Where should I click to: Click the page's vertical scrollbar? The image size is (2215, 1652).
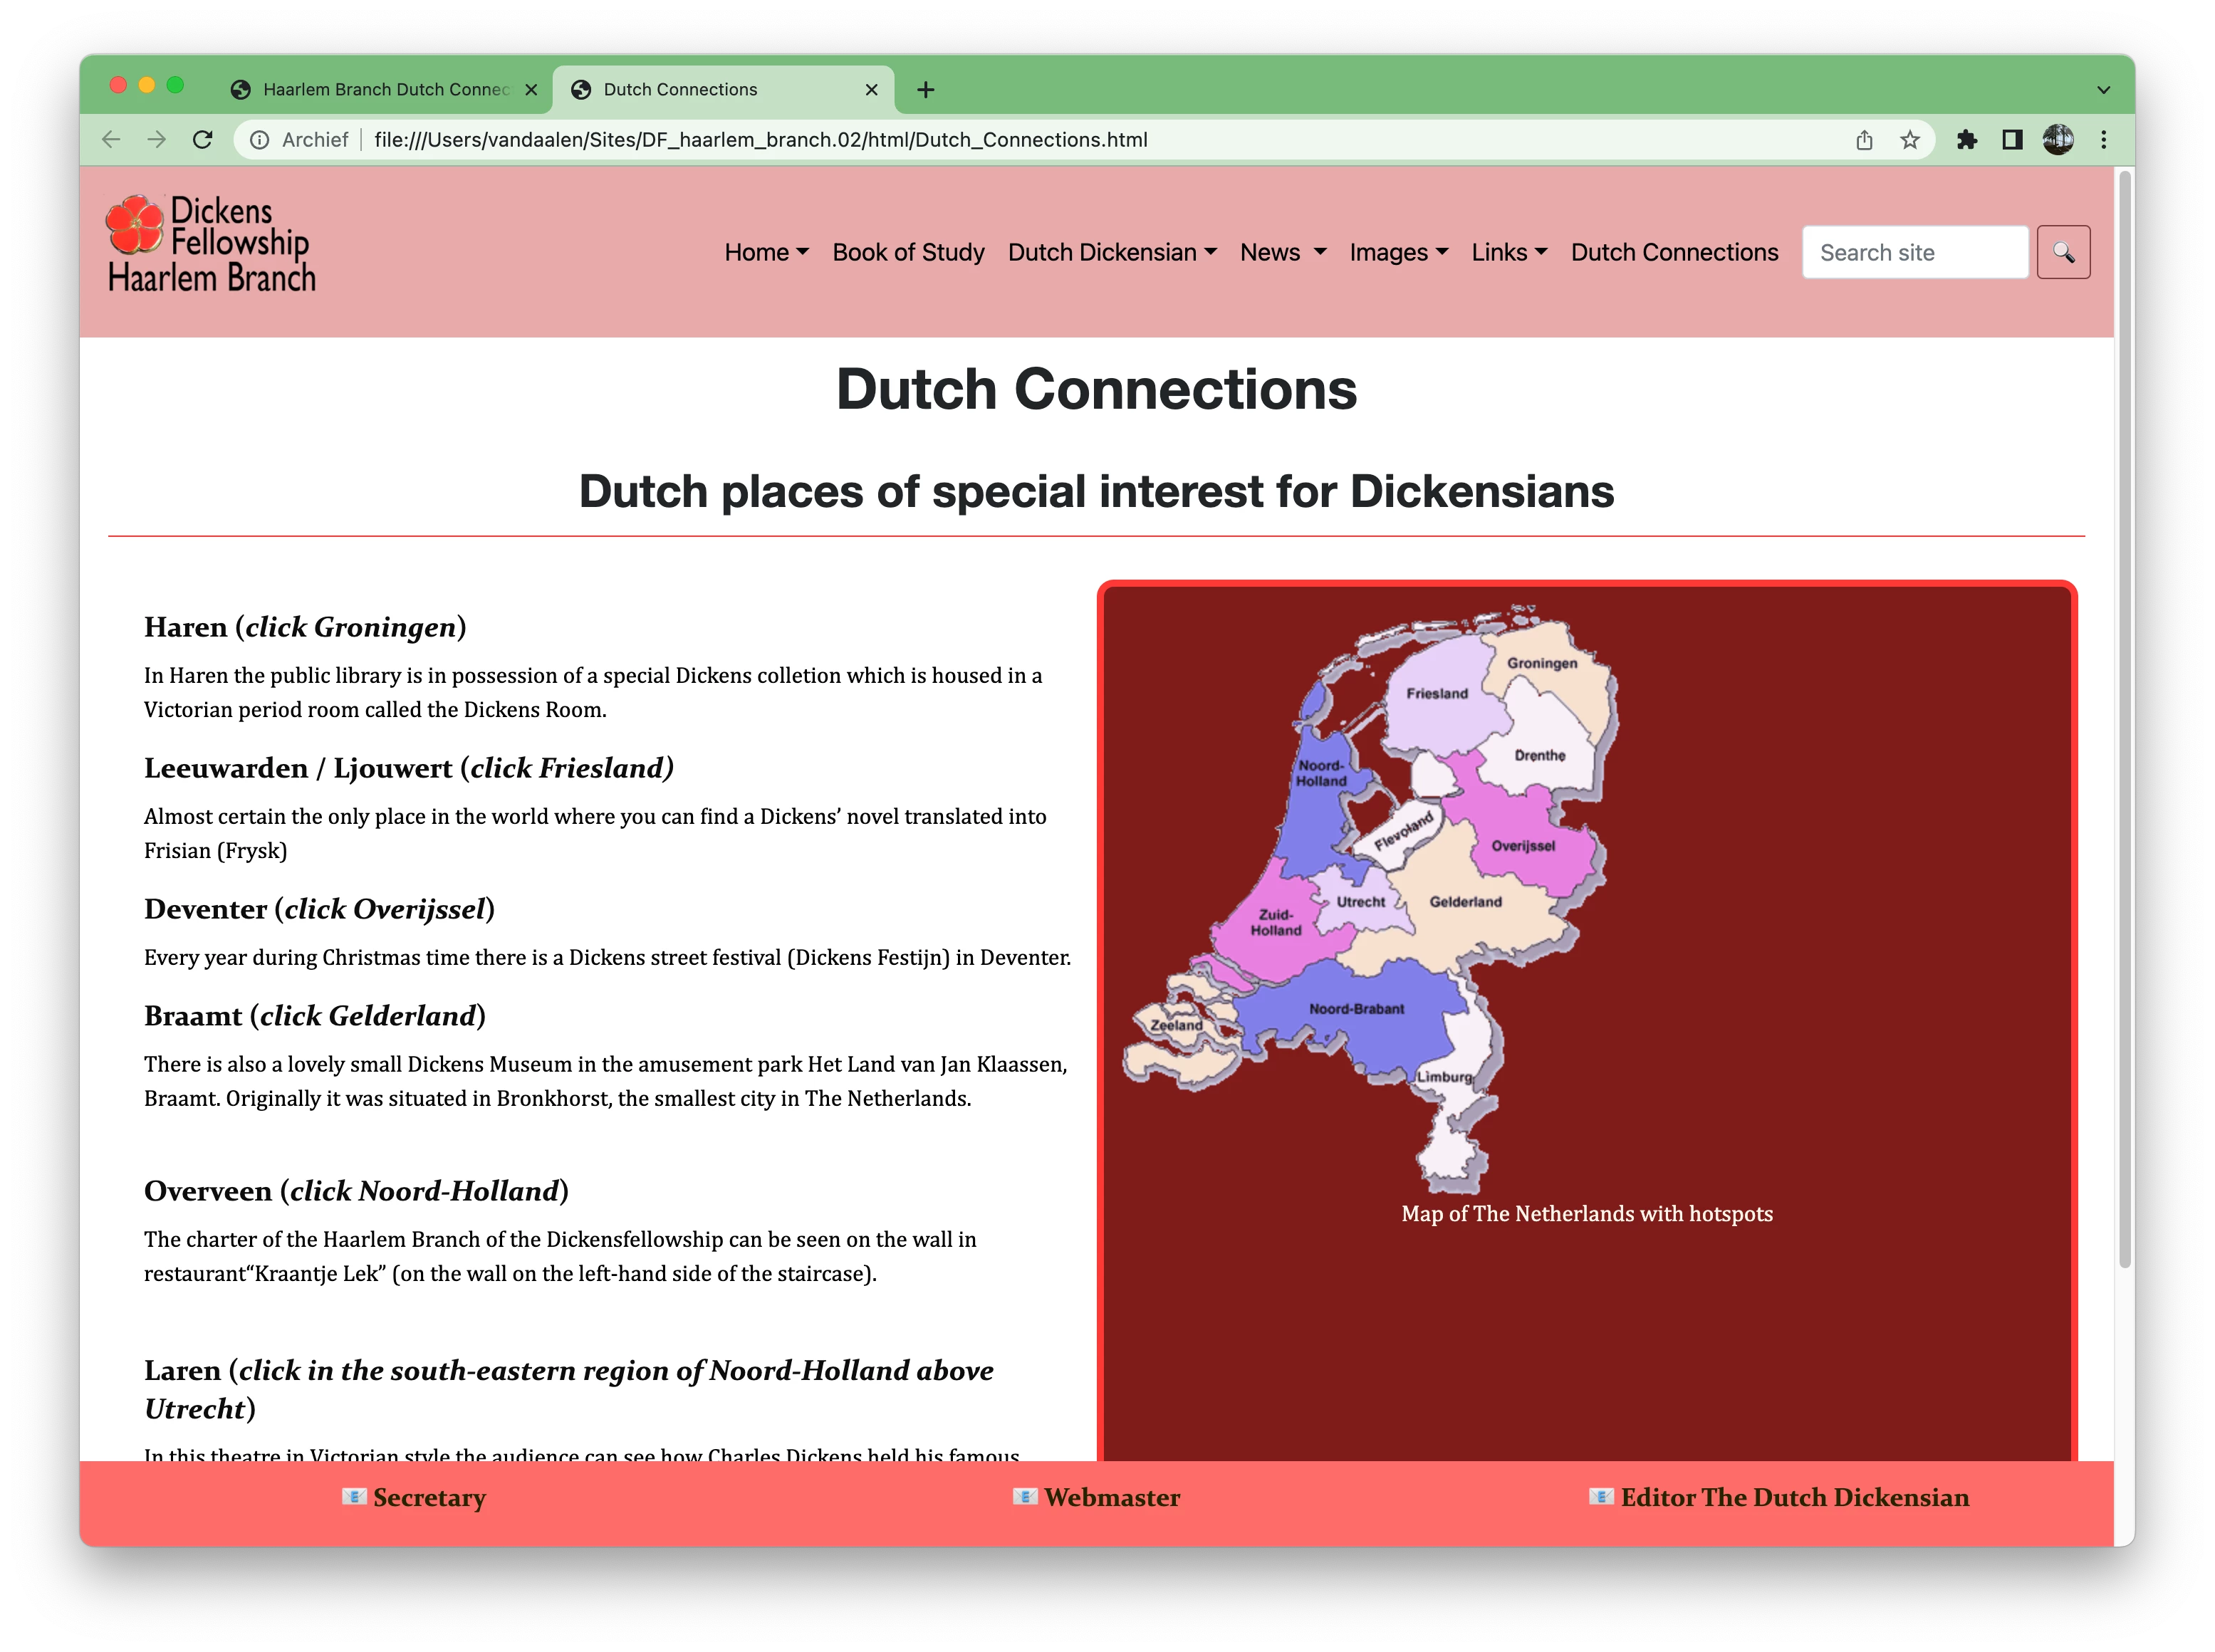(x=2124, y=720)
